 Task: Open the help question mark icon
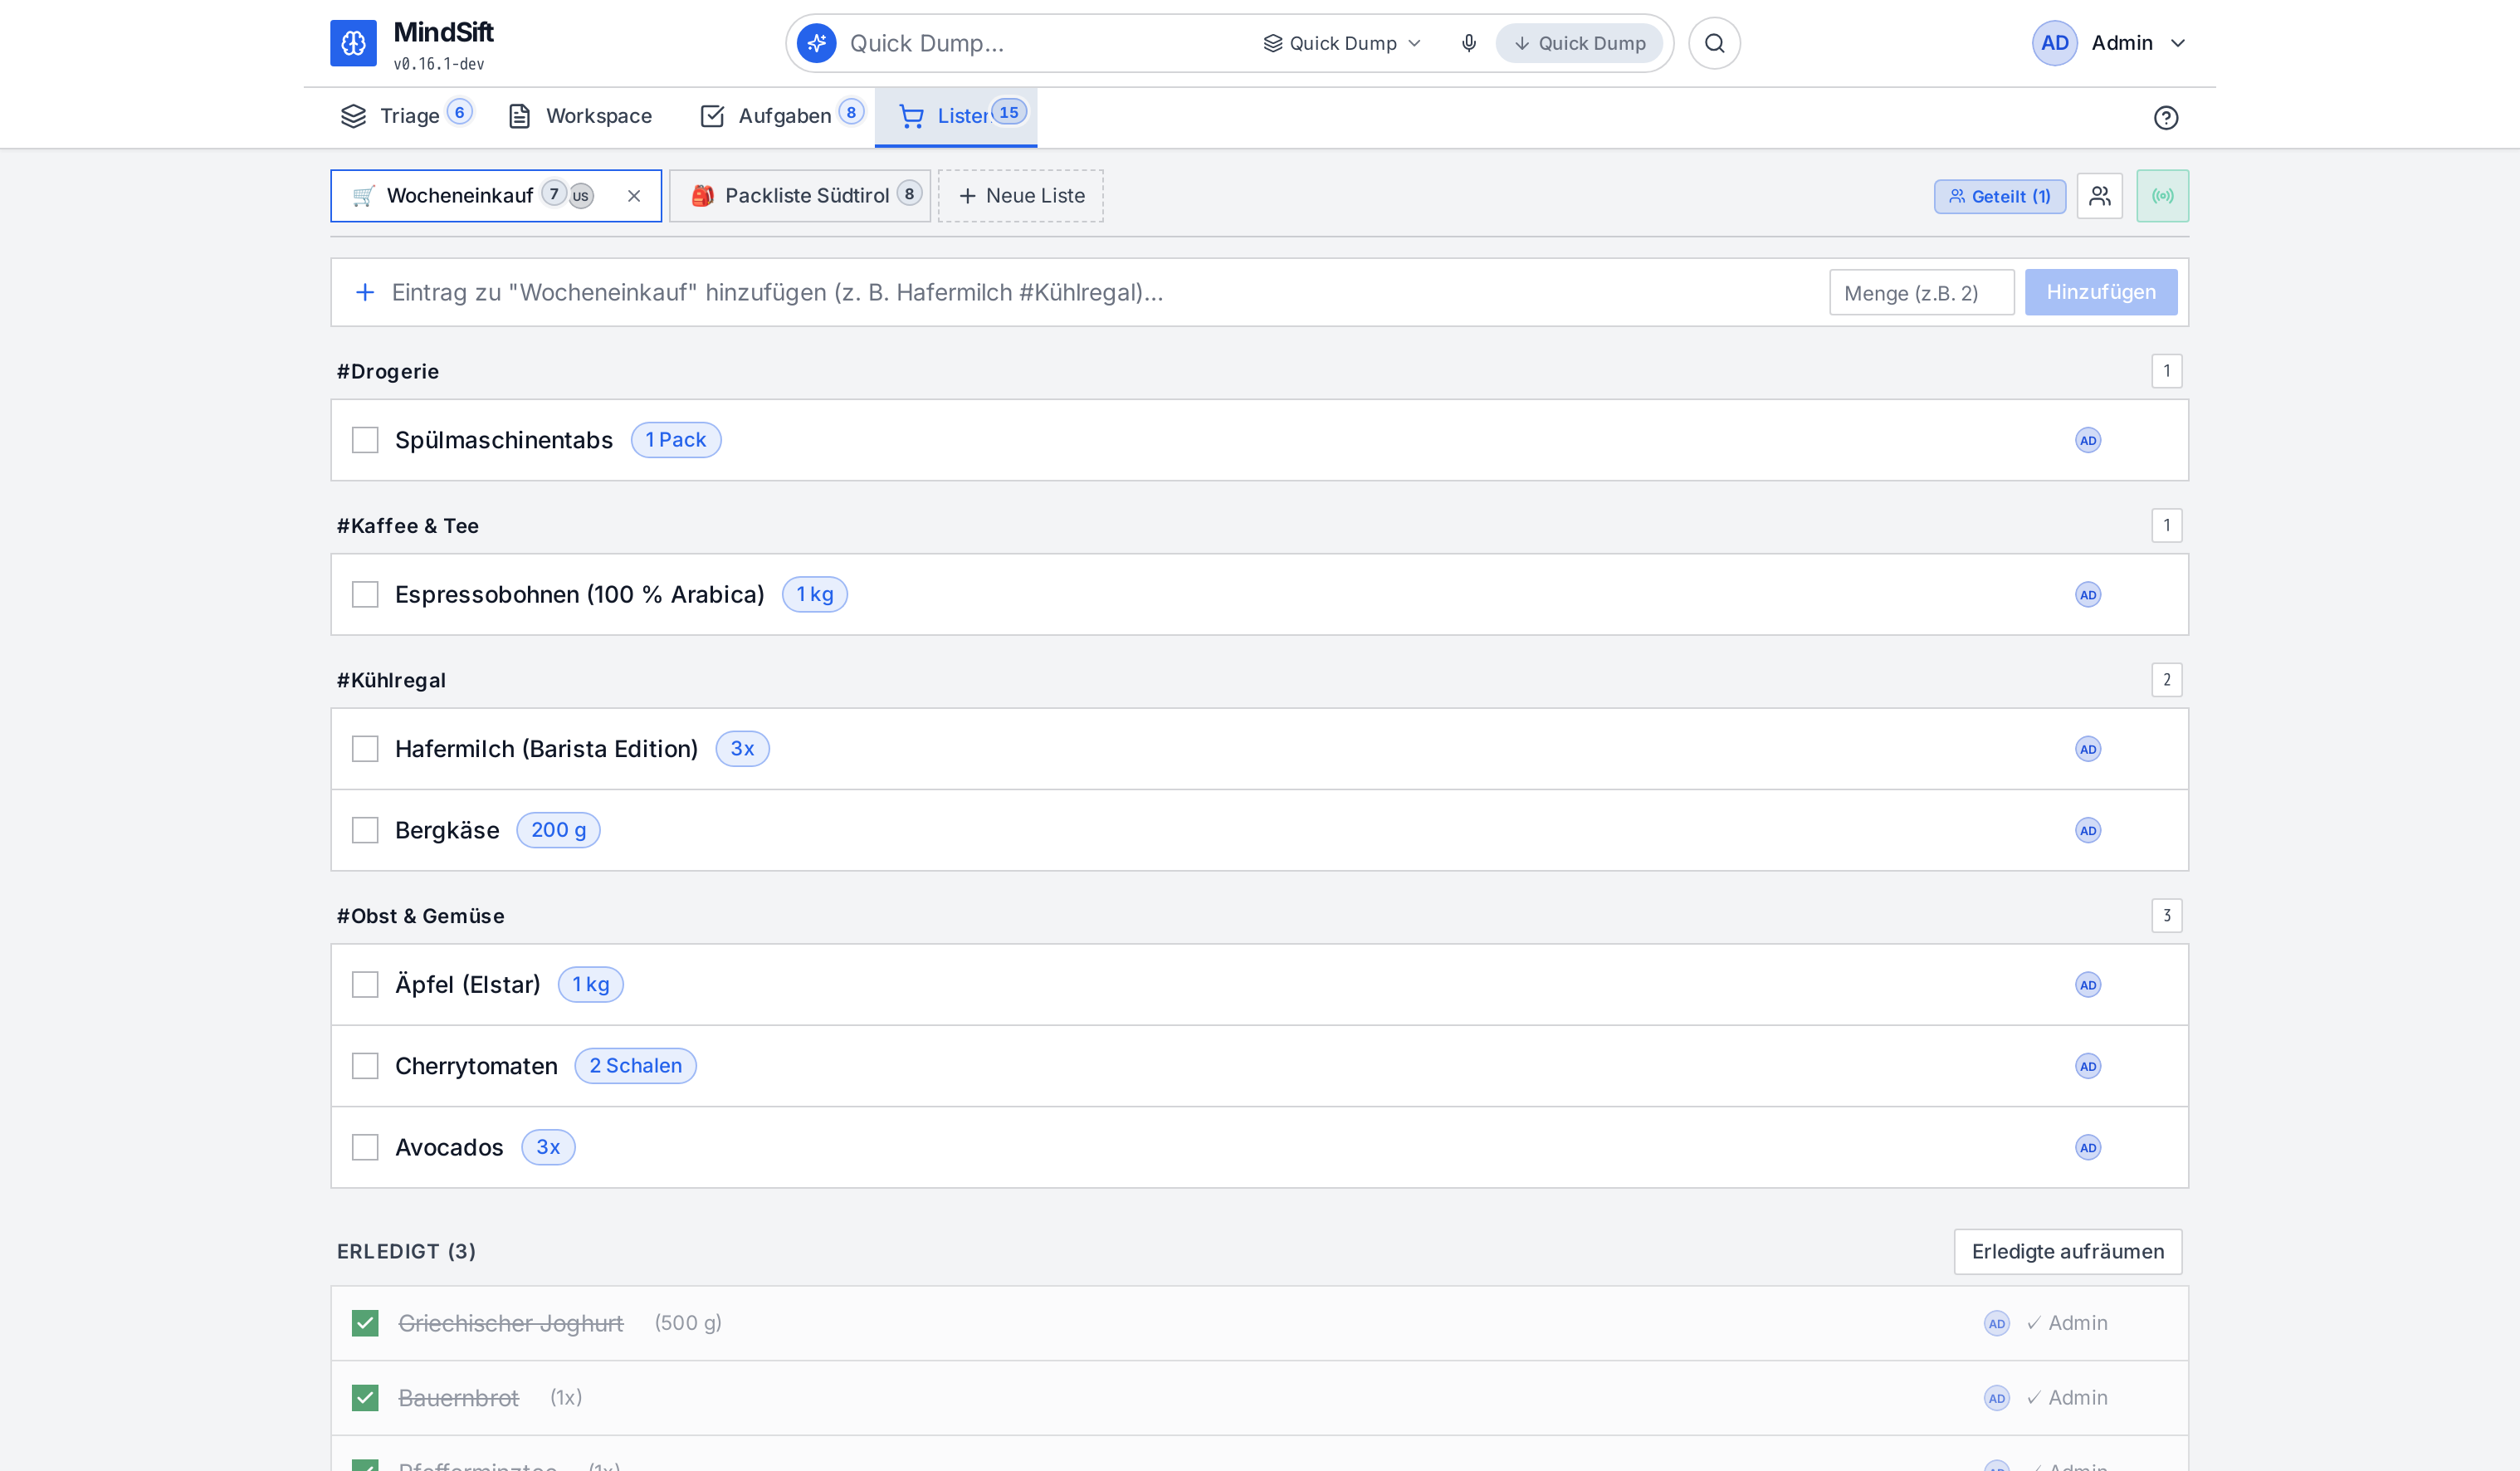[2165, 118]
